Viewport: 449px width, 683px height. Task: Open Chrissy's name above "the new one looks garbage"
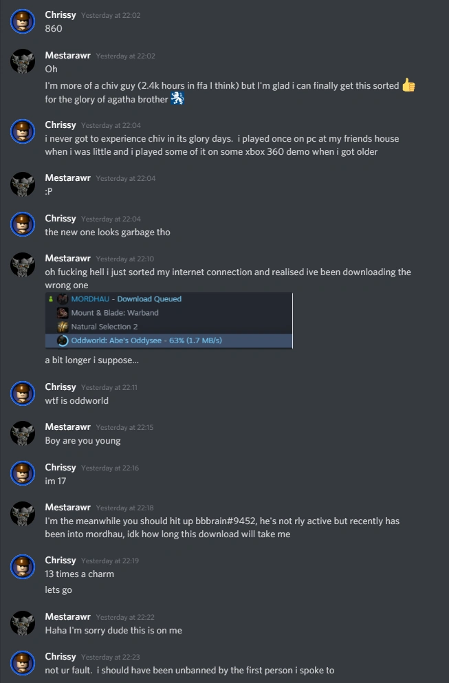pyautogui.click(x=61, y=218)
